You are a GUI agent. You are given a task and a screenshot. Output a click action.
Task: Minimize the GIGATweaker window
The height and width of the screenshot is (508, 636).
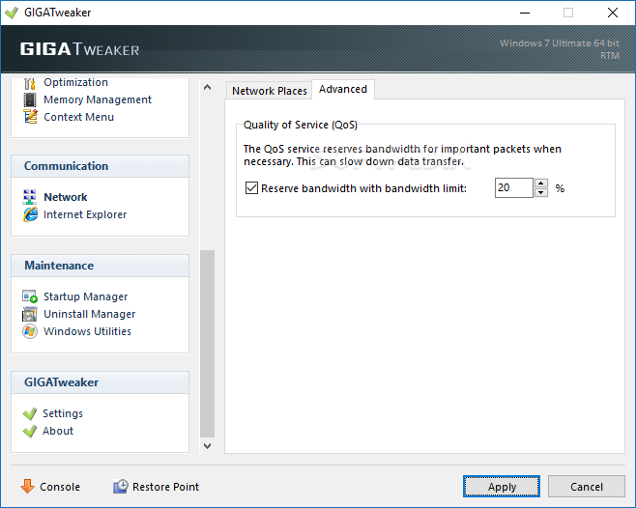tap(525, 13)
